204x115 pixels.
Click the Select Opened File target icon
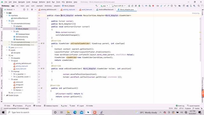tap(24, 10)
